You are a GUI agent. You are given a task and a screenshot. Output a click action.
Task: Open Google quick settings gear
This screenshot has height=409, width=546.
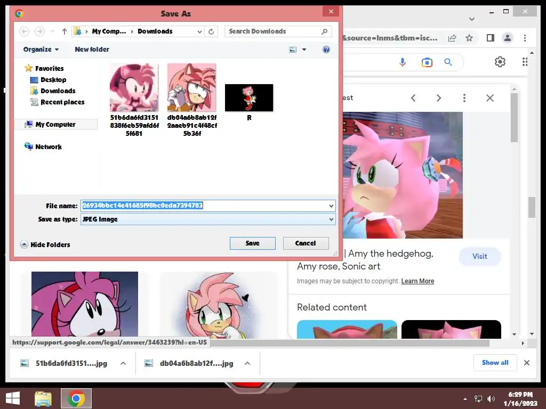coord(500,62)
